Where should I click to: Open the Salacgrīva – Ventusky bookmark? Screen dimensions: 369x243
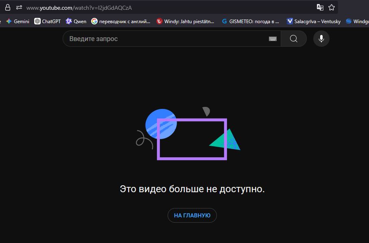tap(314, 22)
